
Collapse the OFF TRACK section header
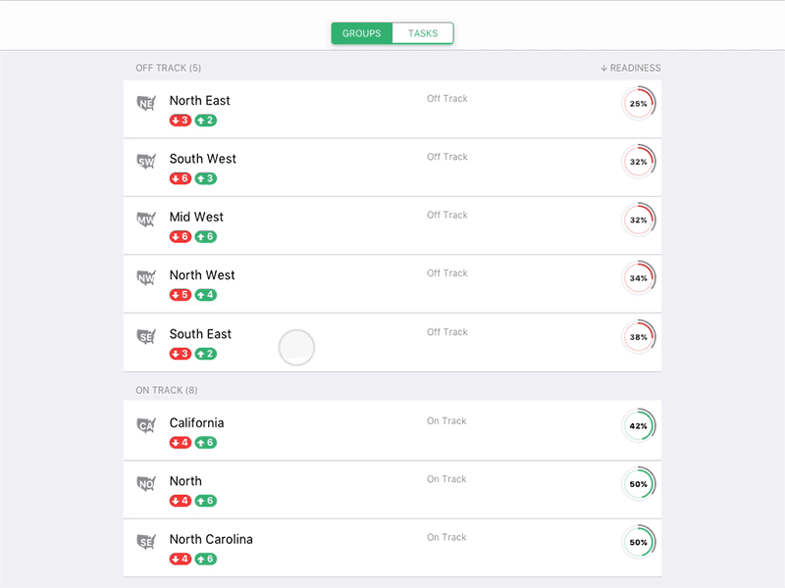(168, 68)
